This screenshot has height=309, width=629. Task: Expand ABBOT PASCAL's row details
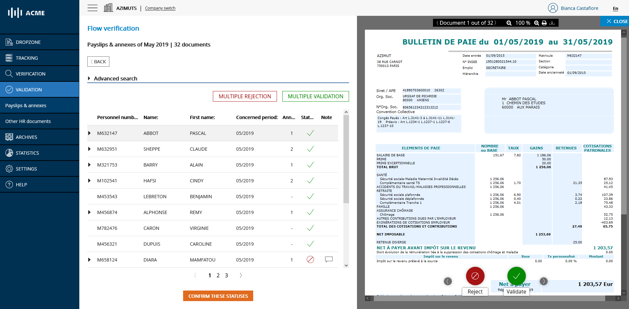(x=89, y=133)
